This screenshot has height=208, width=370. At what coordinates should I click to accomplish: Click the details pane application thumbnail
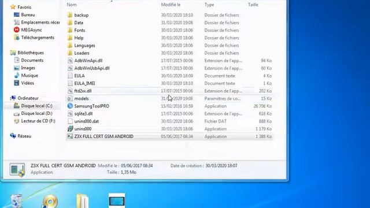coord(17,169)
